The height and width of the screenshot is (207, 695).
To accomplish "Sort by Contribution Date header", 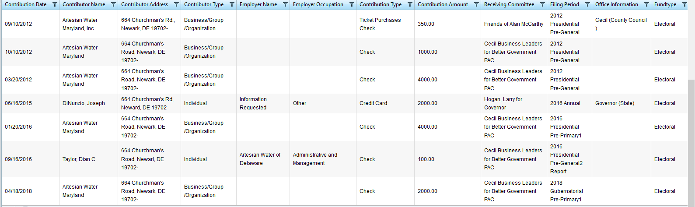I will click(x=25, y=4).
